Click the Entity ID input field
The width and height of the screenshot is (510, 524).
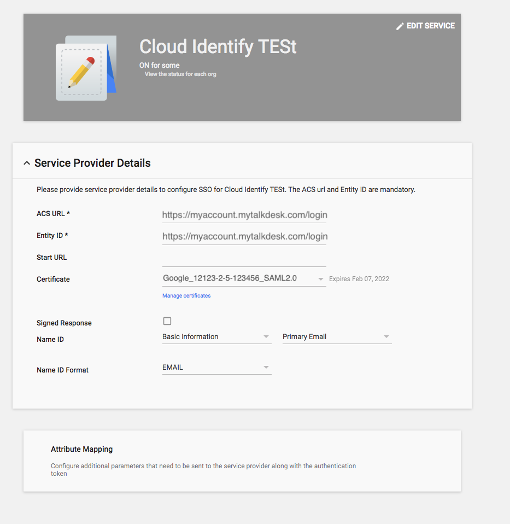pyautogui.click(x=244, y=237)
